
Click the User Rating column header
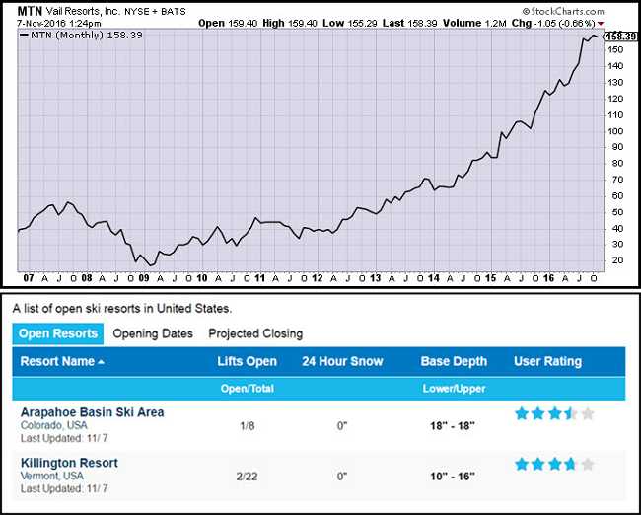tap(547, 362)
